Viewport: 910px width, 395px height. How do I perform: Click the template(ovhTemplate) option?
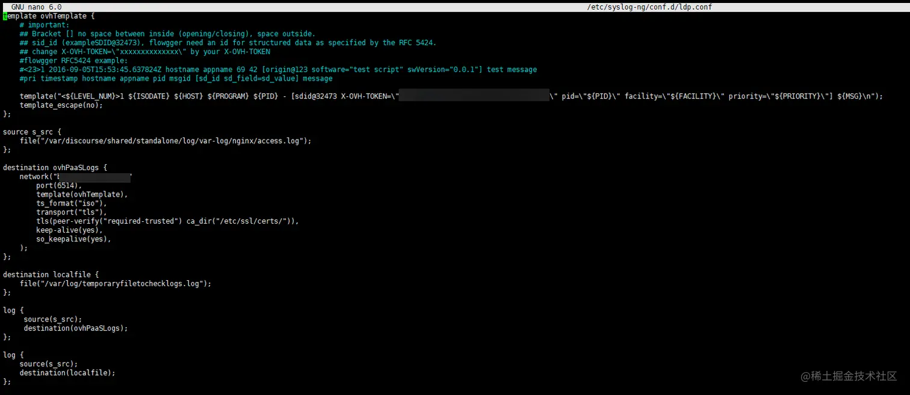(81, 194)
